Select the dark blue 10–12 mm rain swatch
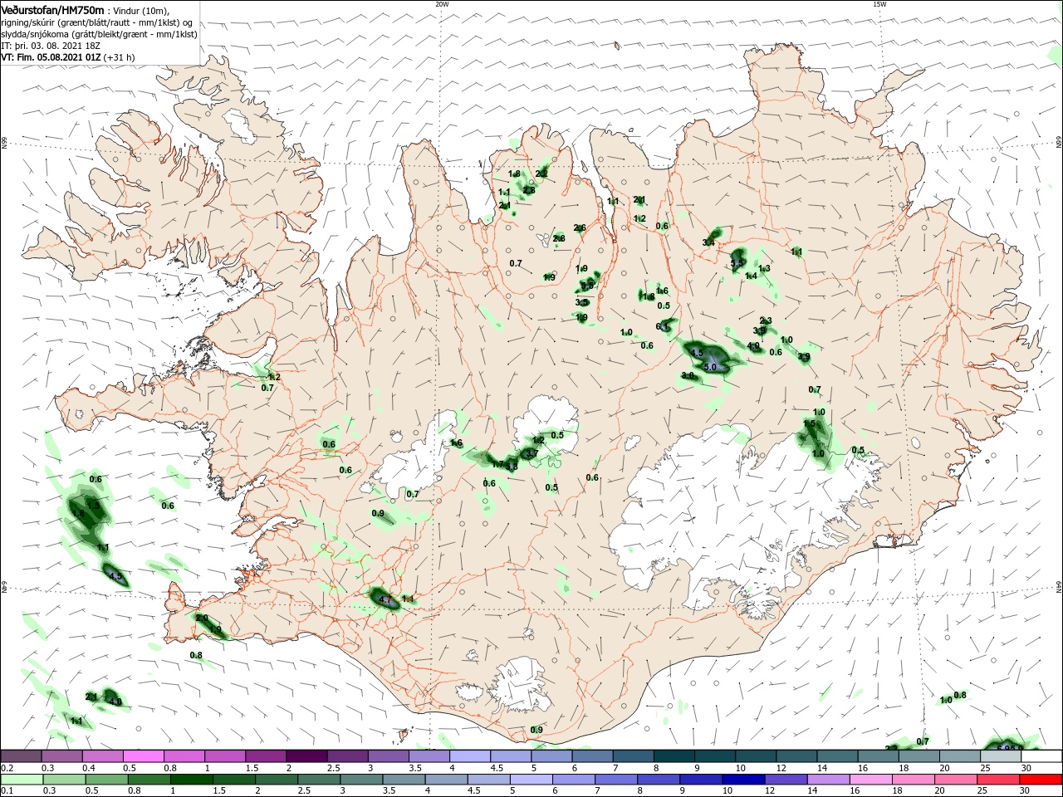This screenshot has height=797, width=1063. (743, 780)
